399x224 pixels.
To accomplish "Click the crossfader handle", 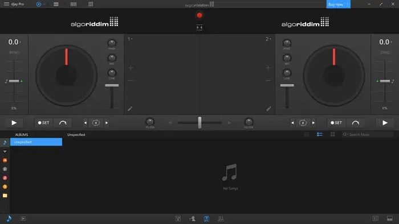I will tap(199, 123).
